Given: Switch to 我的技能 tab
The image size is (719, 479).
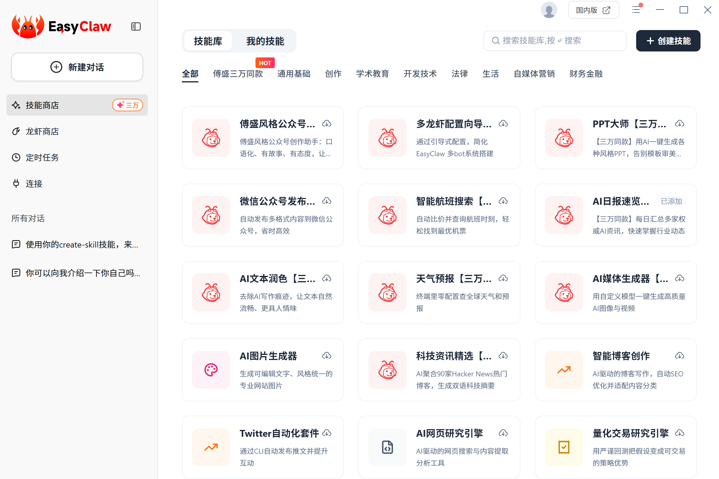Looking at the screenshot, I should 265,41.
